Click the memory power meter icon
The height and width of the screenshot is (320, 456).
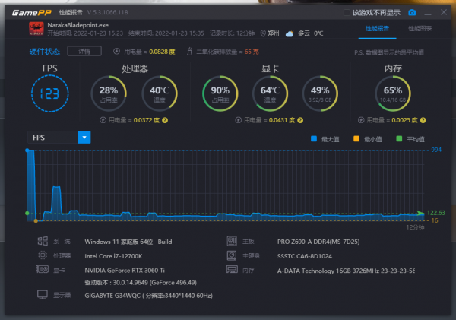click(x=361, y=120)
